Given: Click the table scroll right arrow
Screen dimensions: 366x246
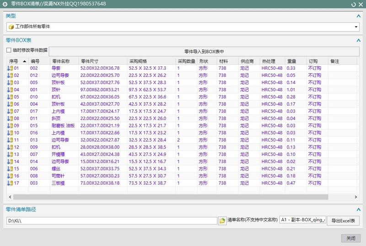Looking at the screenshot, I should pyautogui.click(x=356, y=197).
